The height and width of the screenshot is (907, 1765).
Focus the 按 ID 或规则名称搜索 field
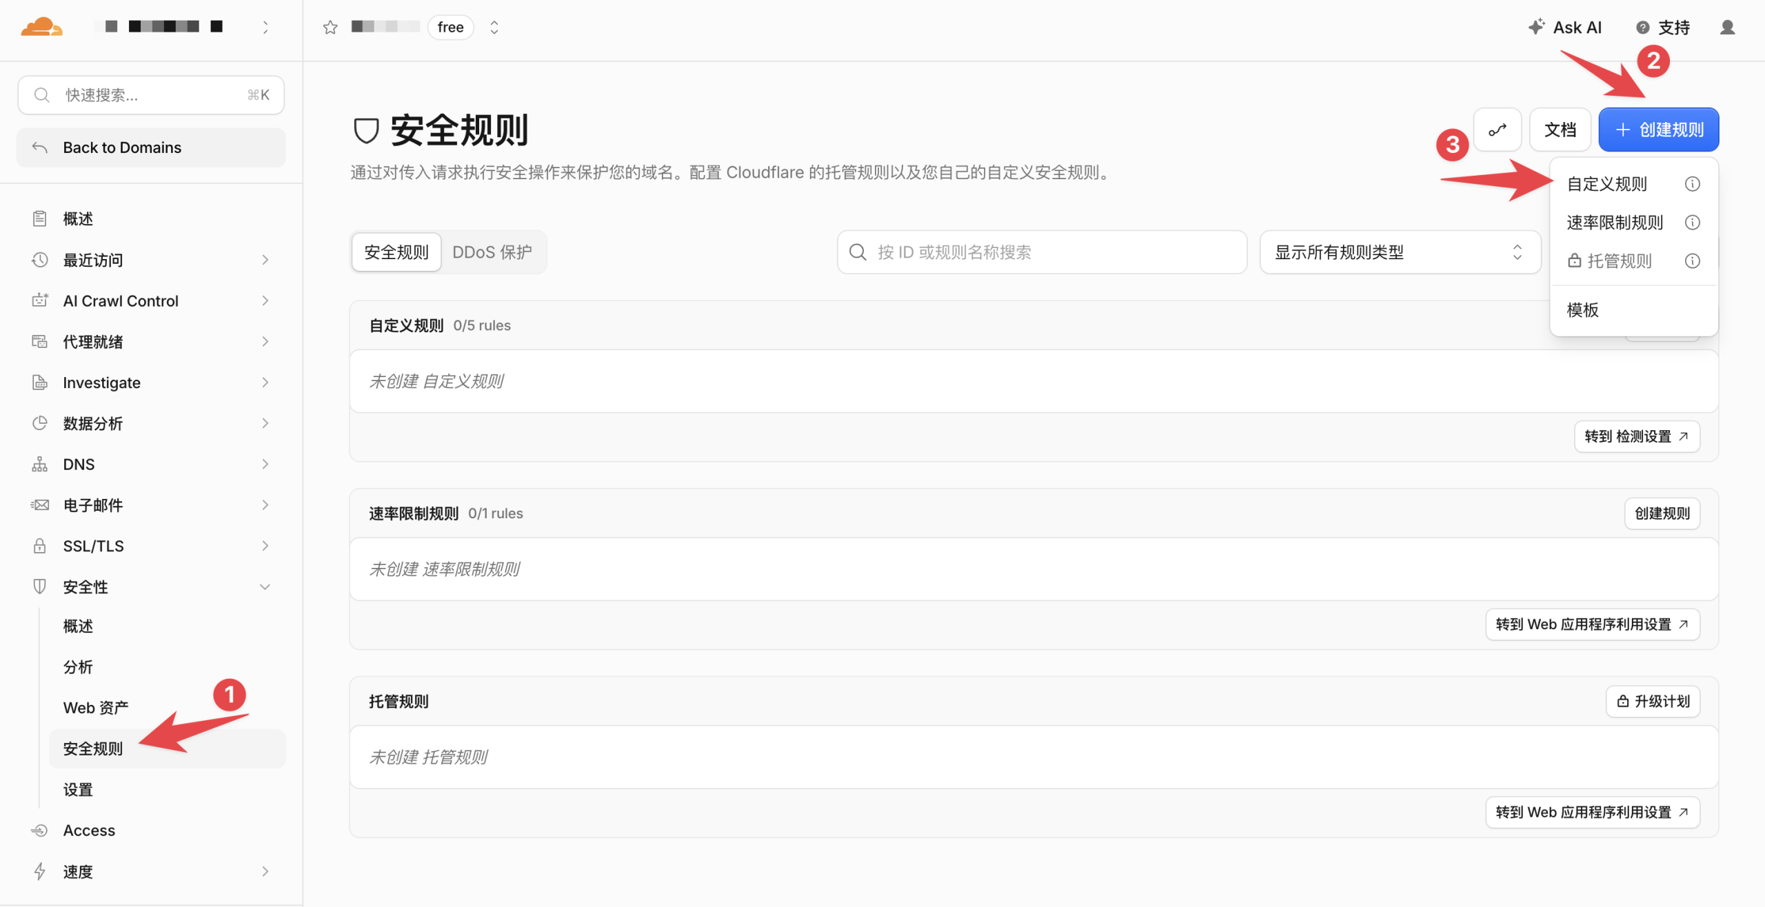click(1042, 252)
